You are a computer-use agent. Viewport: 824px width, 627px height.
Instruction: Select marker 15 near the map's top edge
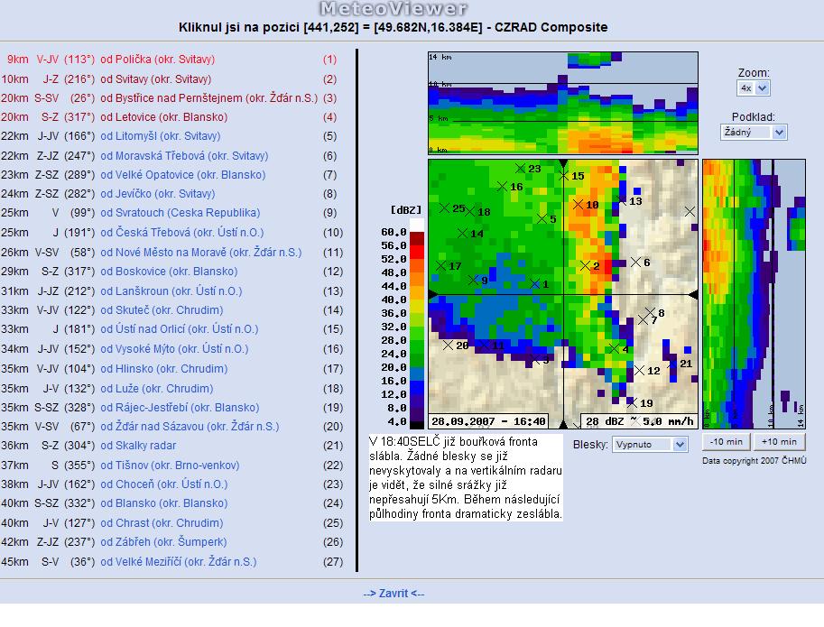[564, 175]
